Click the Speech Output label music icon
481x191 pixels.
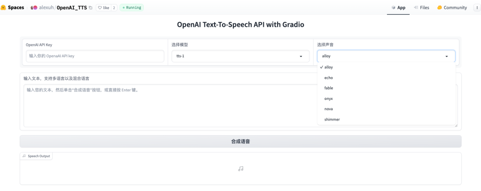[24, 156]
